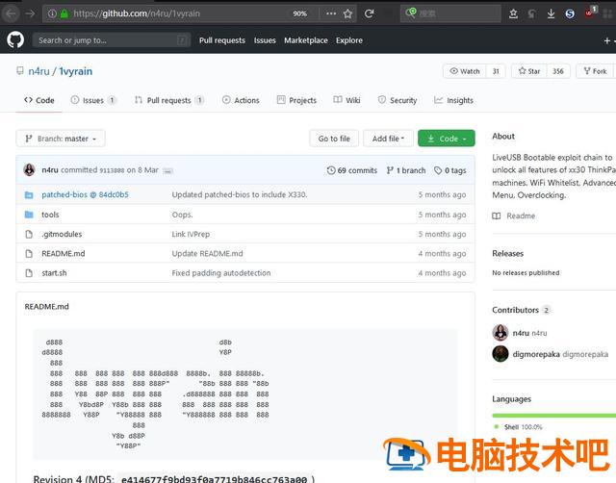The width and height of the screenshot is (616, 483).
Task: Open page actions three-dot menu
Action: [331, 13]
